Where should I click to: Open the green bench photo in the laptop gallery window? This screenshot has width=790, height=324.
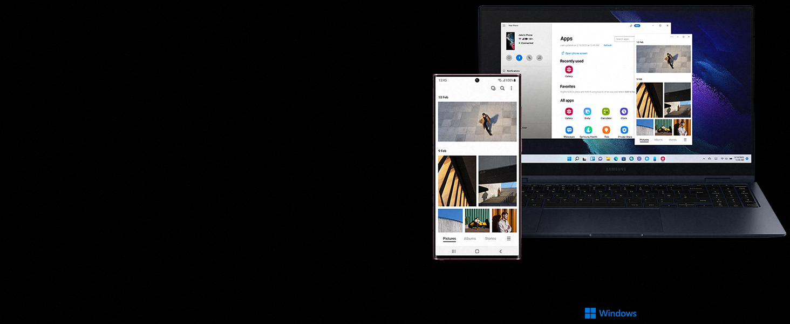[664, 127]
